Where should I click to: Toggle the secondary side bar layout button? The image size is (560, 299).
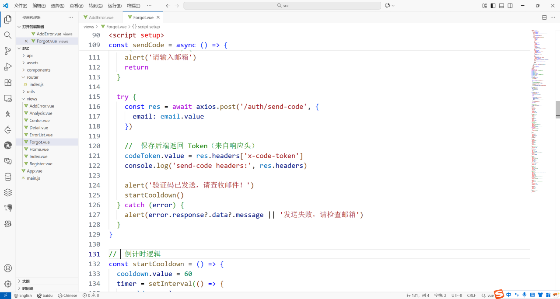tap(510, 6)
